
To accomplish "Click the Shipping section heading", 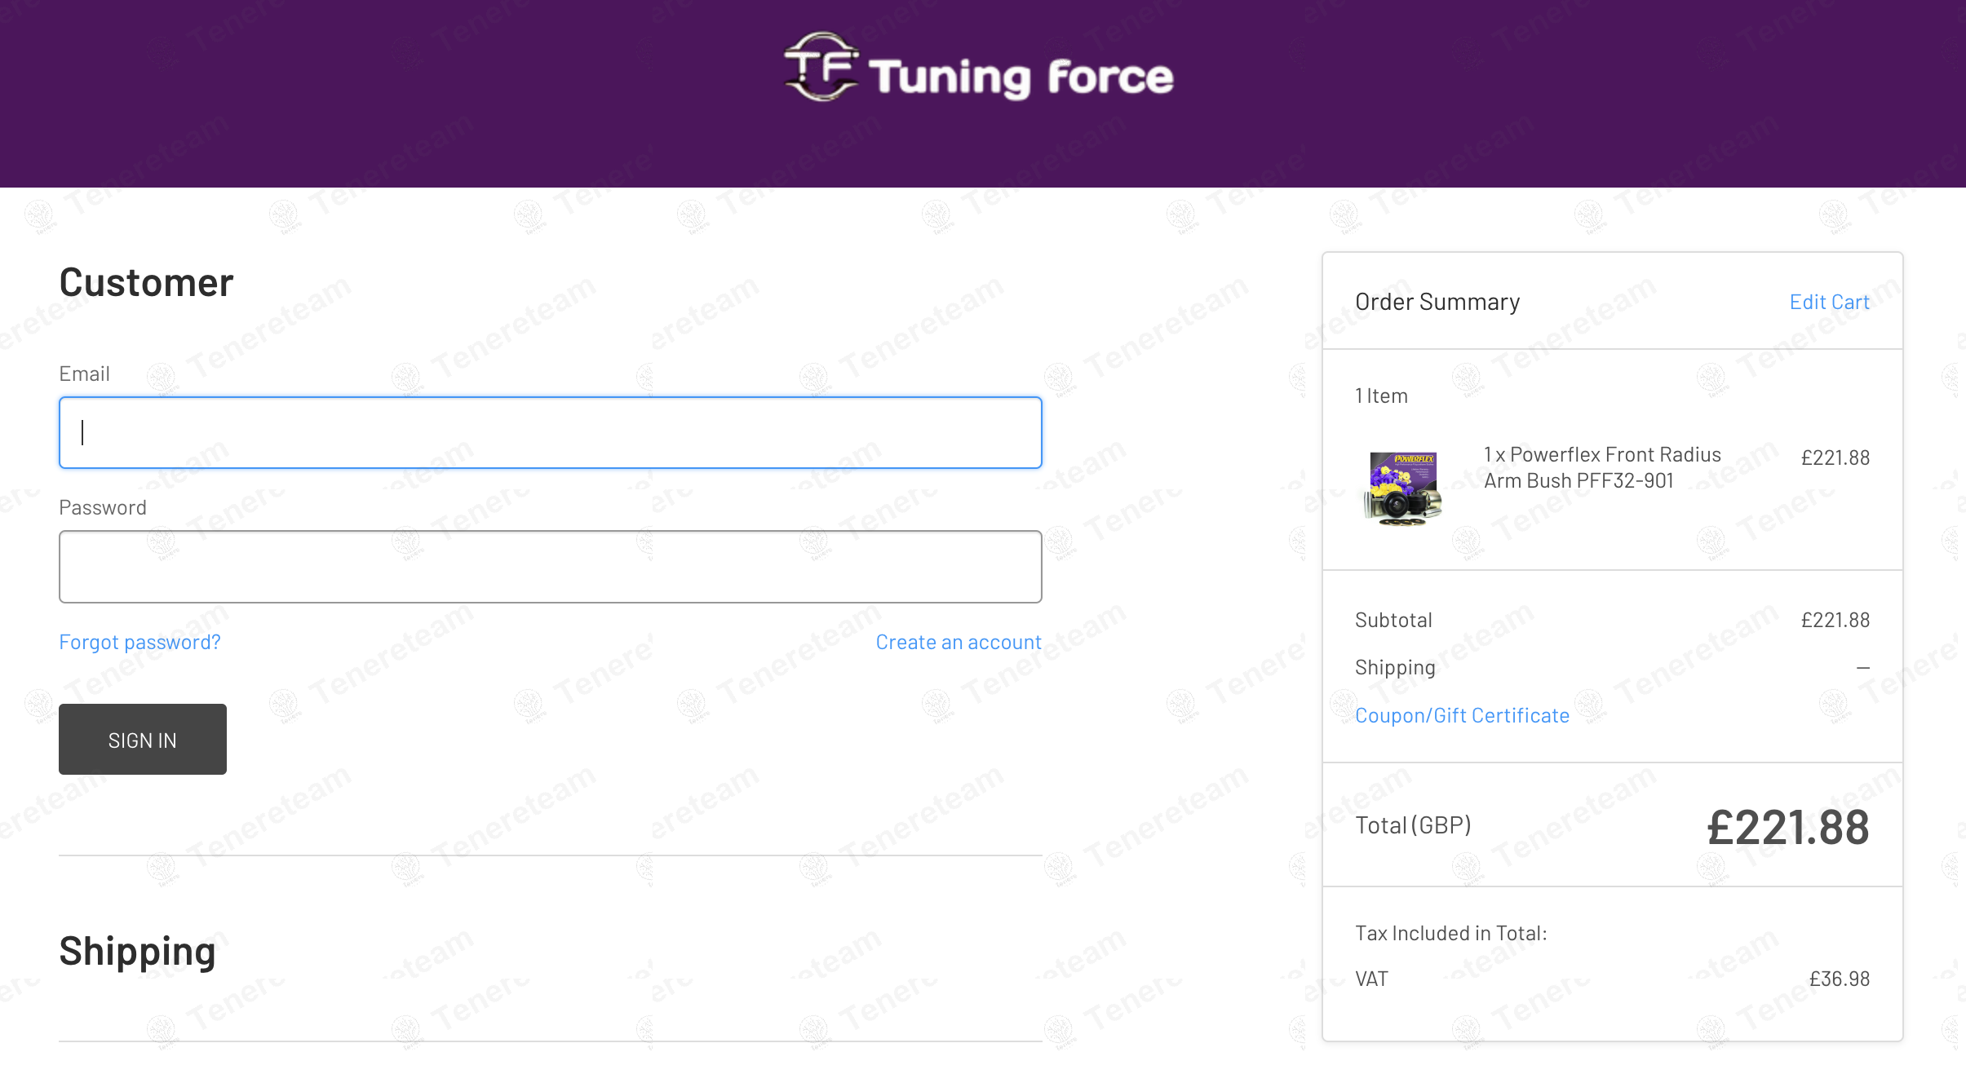I will click(x=137, y=951).
